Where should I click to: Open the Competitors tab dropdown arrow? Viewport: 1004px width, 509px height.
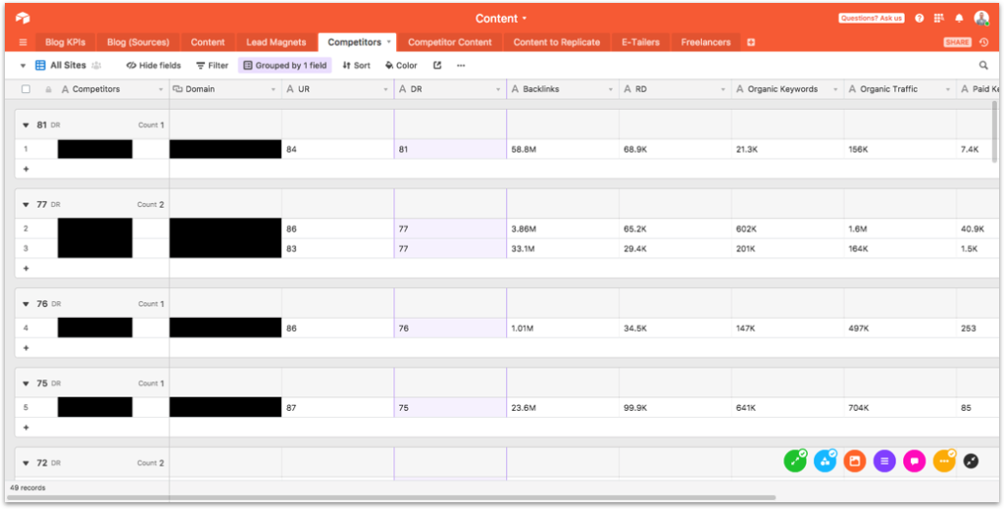tap(388, 42)
